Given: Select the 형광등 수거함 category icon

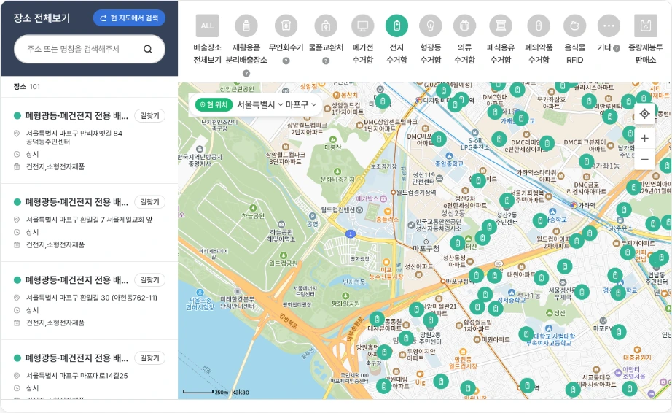Looking at the screenshot, I should pyautogui.click(x=430, y=26).
